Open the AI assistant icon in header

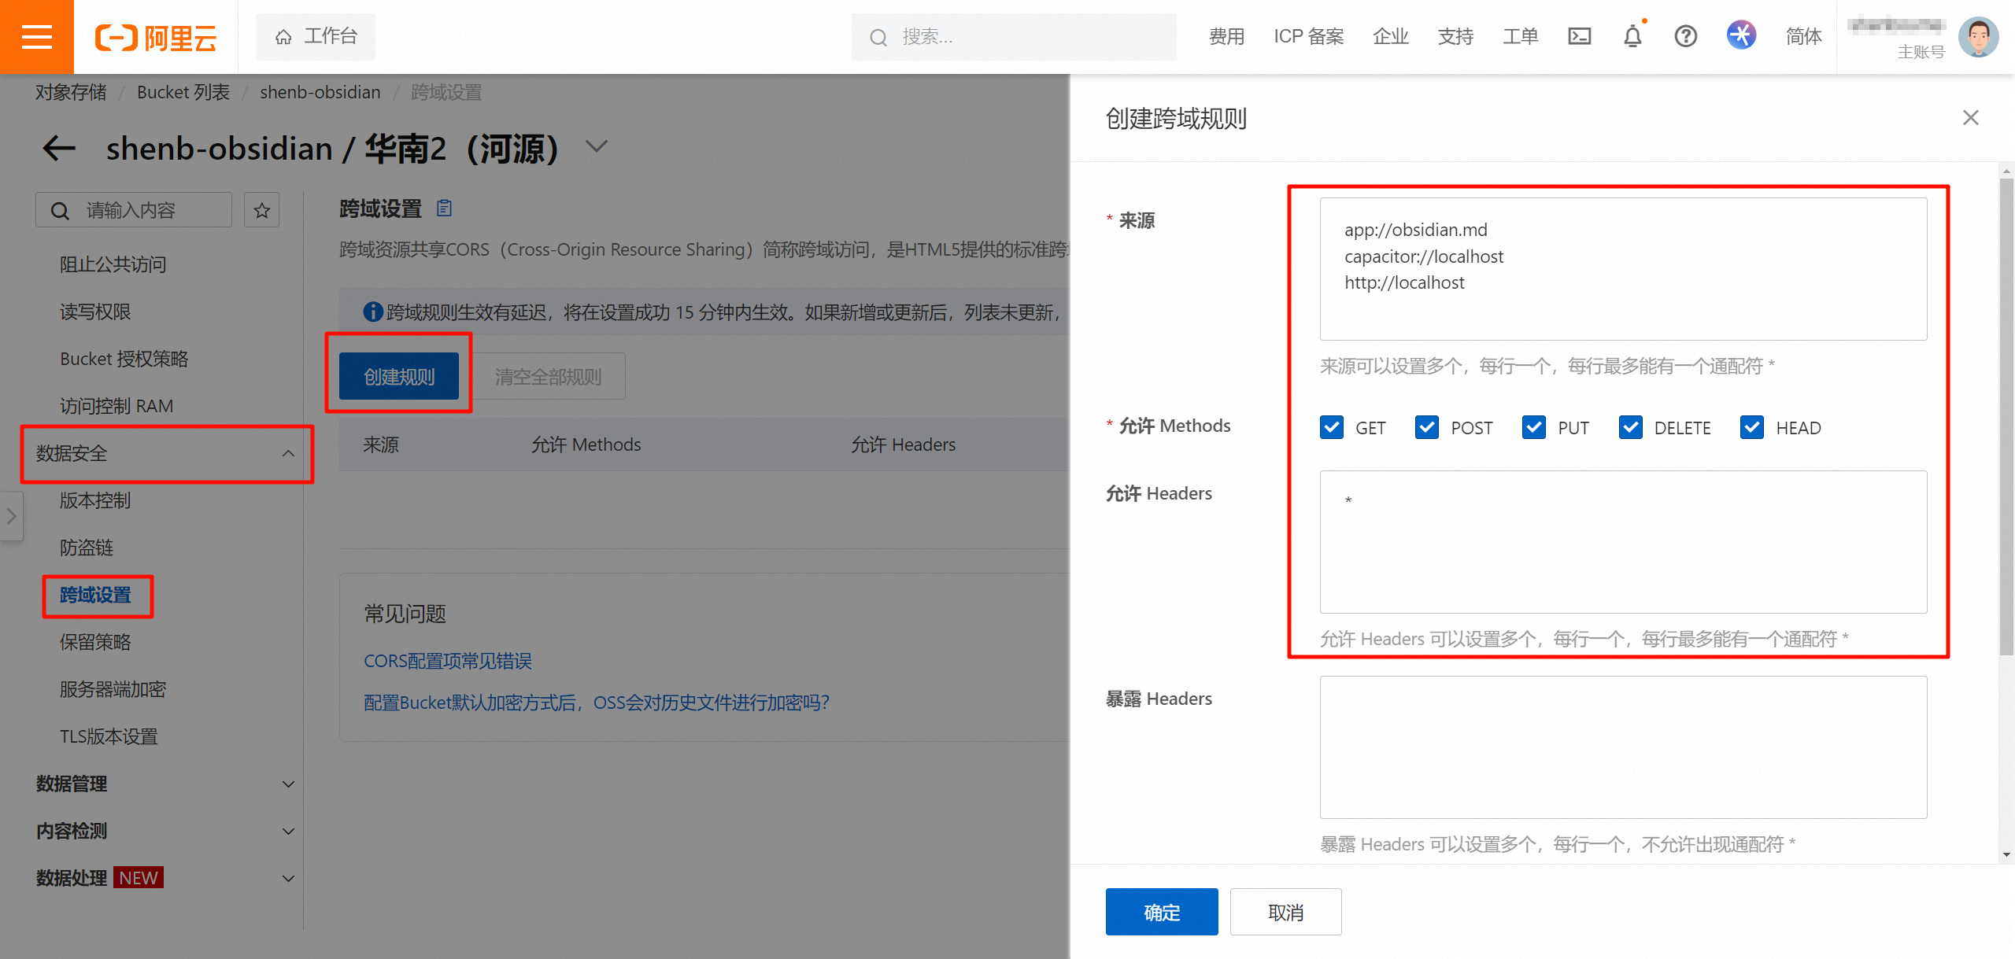1741,35
